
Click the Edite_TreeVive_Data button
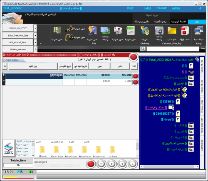pos(18,36)
